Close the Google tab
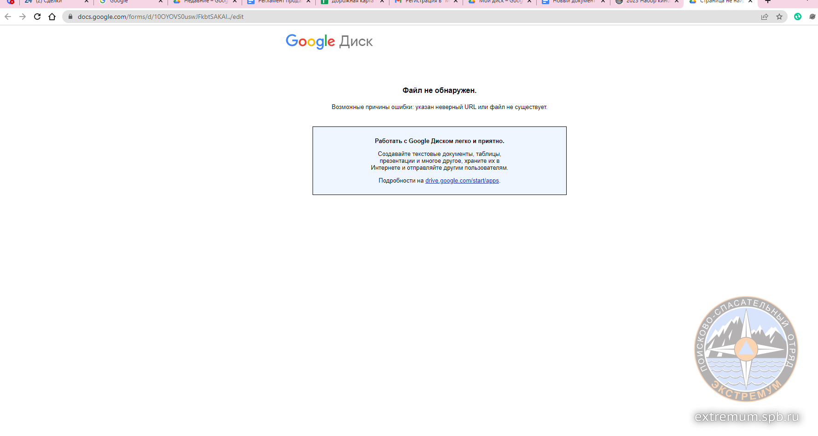Image resolution: width=818 pixels, height=436 pixels. point(161,1)
